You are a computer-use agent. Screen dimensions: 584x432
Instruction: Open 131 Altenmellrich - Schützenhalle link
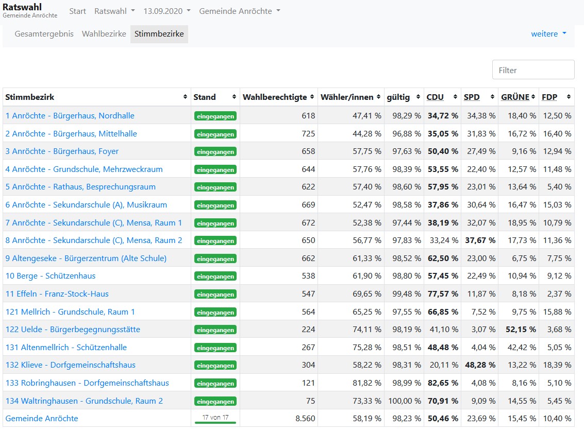pos(66,347)
